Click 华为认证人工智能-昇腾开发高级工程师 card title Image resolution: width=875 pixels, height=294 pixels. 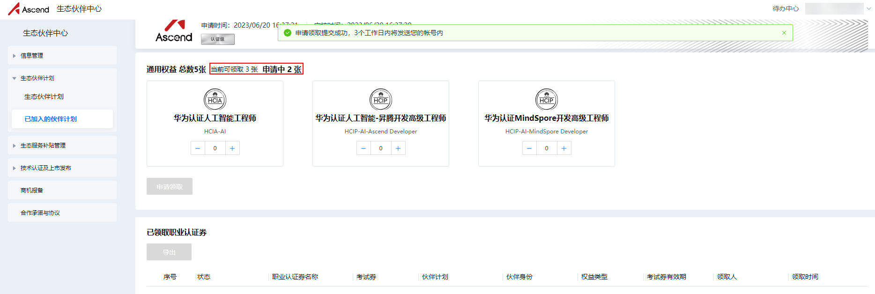point(381,118)
